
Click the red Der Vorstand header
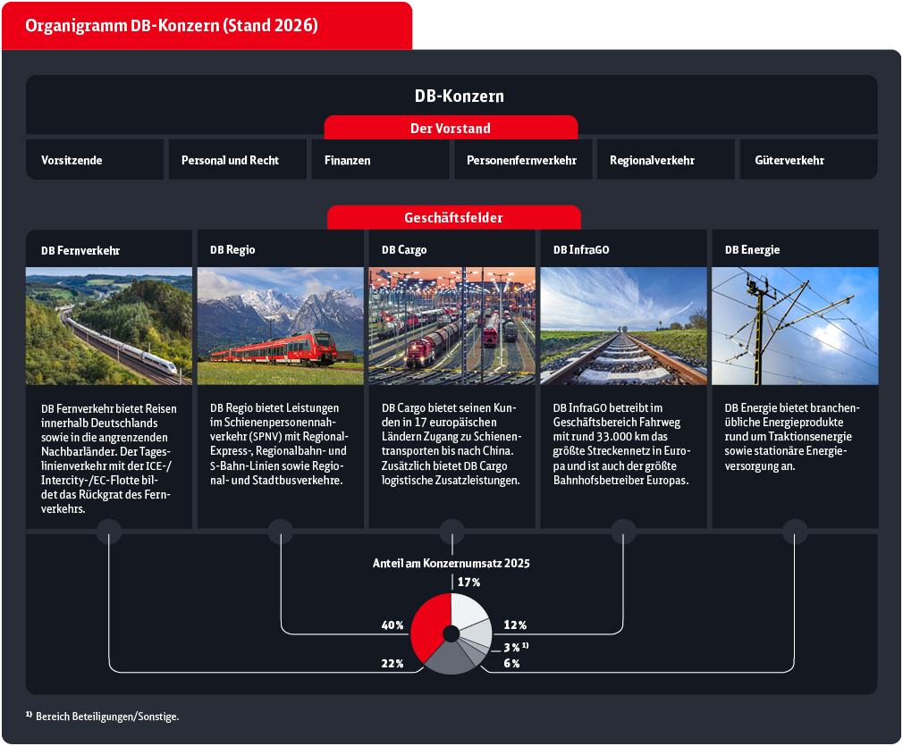[x=451, y=129]
